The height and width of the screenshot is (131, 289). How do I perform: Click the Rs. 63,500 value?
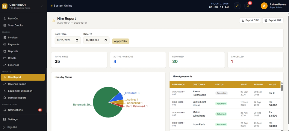coord(273,114)
